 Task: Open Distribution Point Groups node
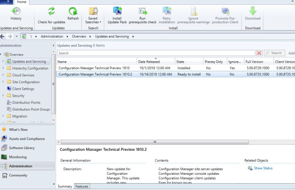(28, 109)
